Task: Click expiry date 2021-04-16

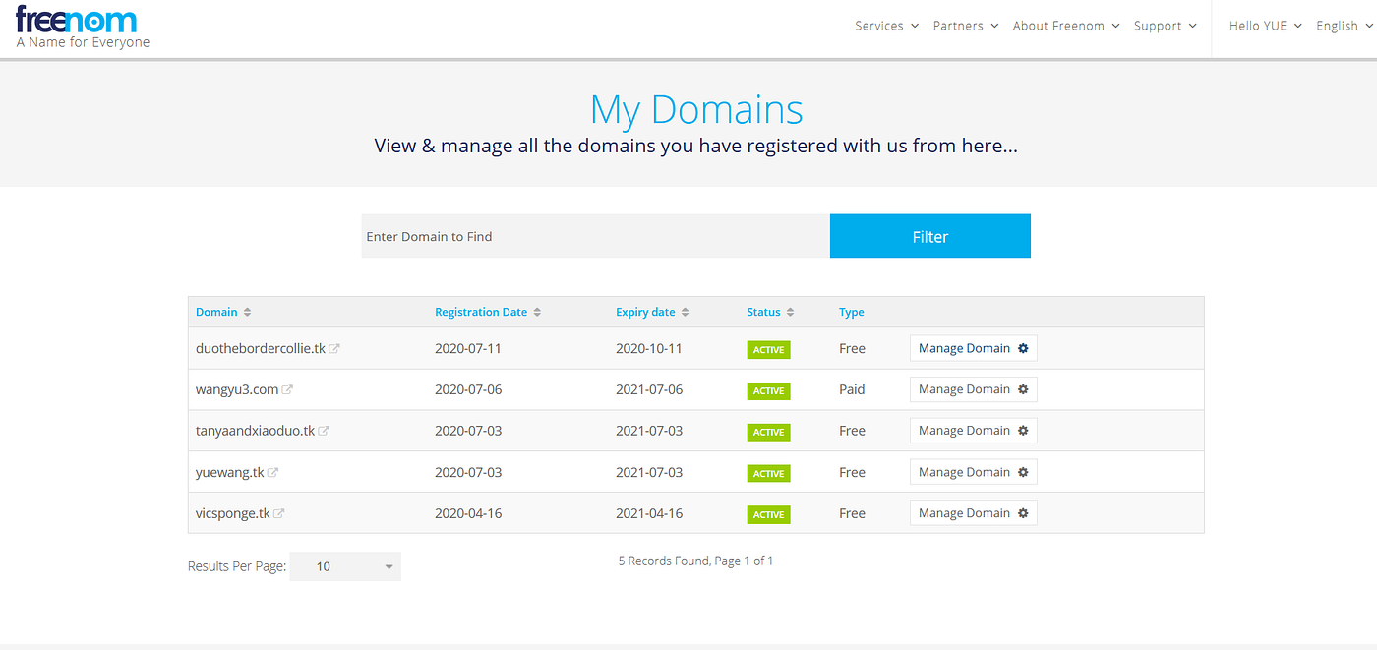Action: 649,514
